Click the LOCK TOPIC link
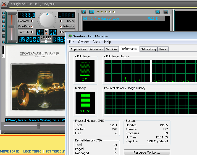 [32, 151]
